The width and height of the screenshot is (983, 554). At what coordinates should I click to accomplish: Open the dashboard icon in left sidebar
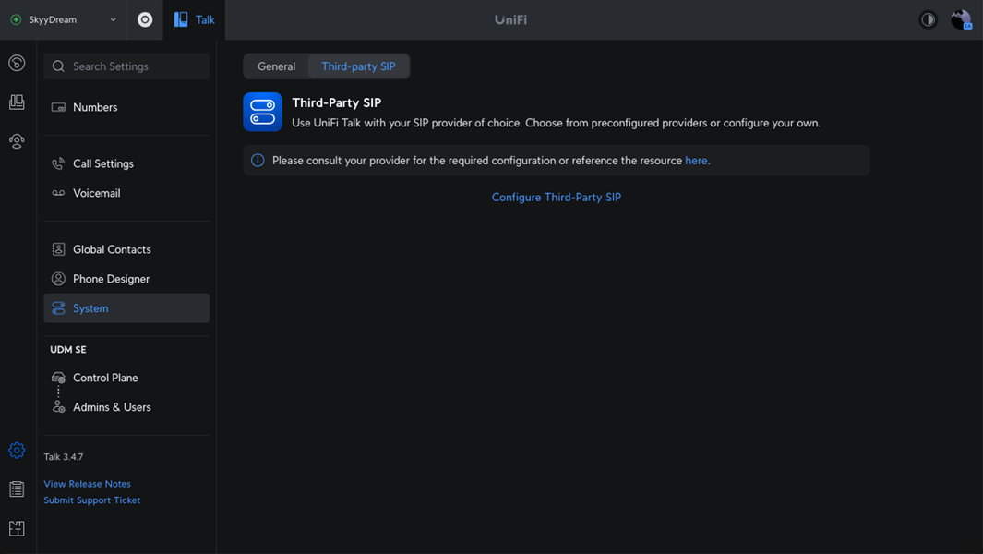[x=17, y=63]
